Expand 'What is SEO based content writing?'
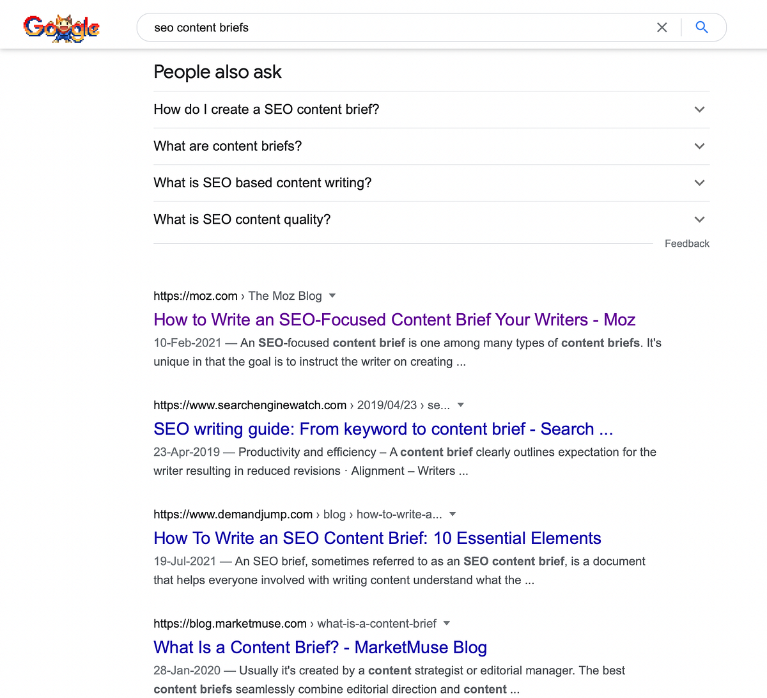Viewport: 767px width, 698px height. (431, 183)
